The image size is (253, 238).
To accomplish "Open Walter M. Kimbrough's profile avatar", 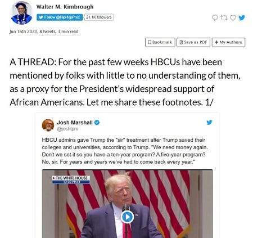I will (x=21, y=13).
